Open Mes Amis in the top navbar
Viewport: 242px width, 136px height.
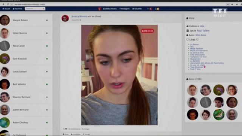tap(17, 9)
